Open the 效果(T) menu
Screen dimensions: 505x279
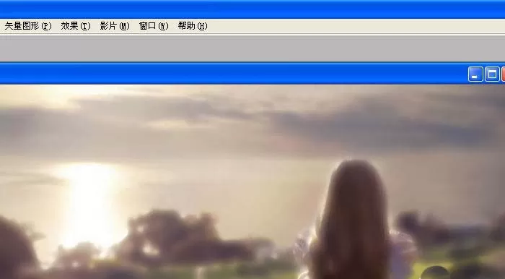point(76,26)
